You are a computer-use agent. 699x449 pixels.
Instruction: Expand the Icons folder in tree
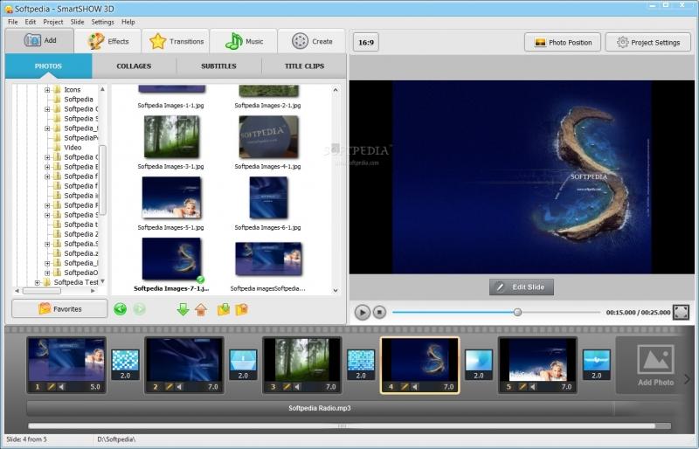48,90
